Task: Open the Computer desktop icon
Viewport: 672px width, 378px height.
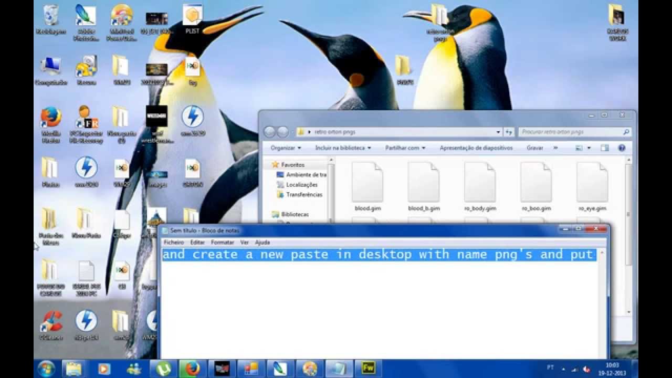Action: (x=51, y=70)
